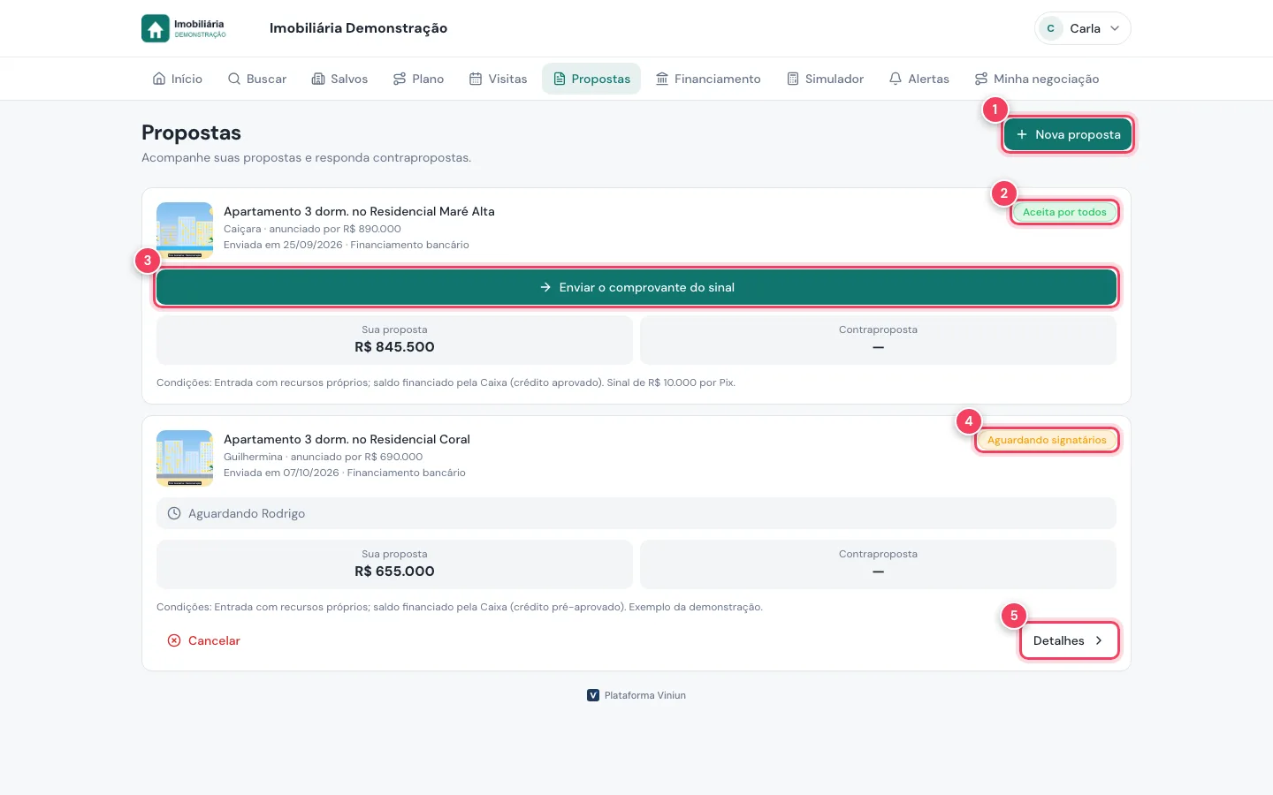Switch to the Simulador tab
This screenshot has width=1273, height=795.
[825, 79]
